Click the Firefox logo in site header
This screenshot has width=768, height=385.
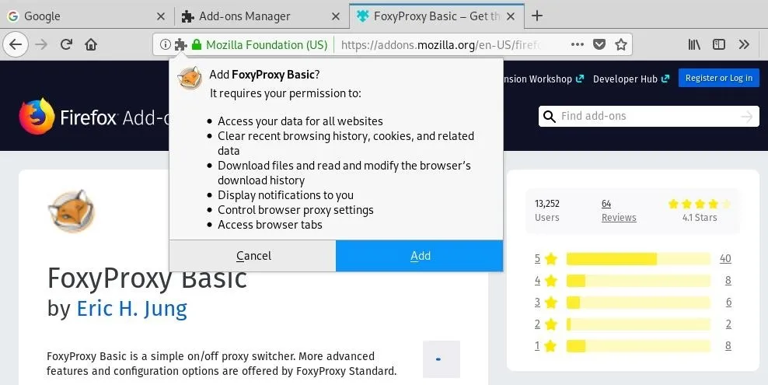click(x=37, y=117)
